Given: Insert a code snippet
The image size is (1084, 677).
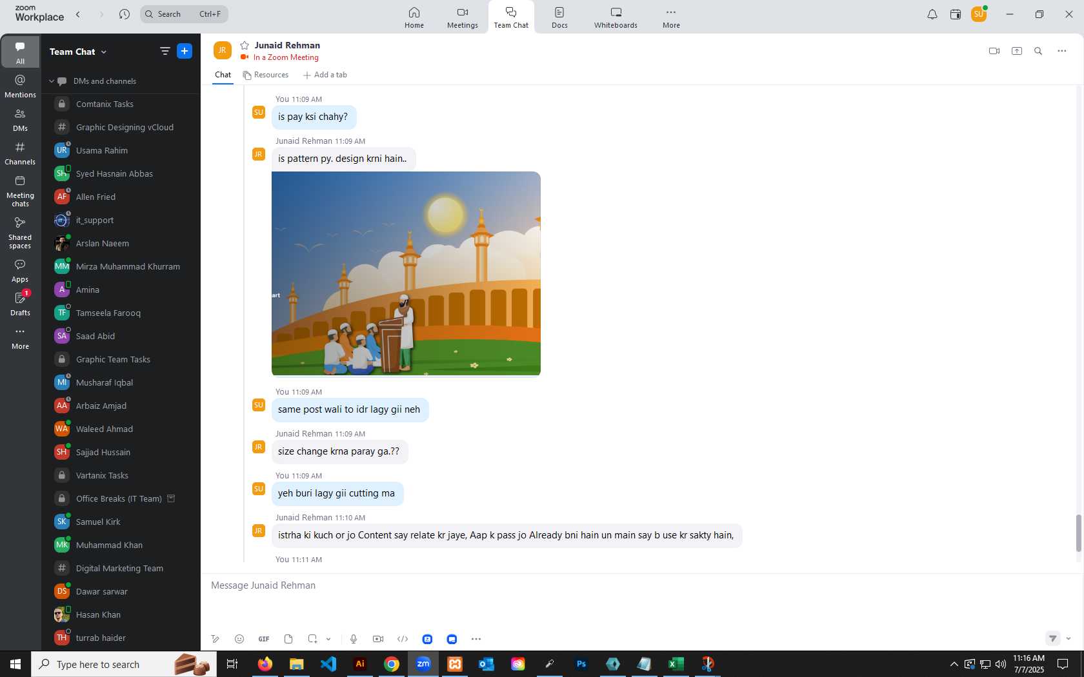Looking at the screenshot, I should click(x=403, y=639).
